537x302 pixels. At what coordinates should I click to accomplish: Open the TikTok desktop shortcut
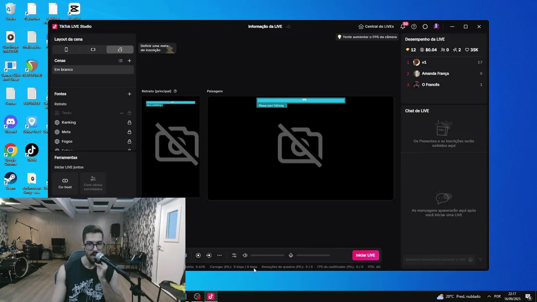click(32, 153)
